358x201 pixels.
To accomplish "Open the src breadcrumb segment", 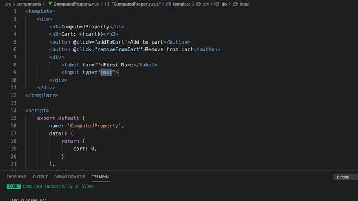I will coord(8,4).
